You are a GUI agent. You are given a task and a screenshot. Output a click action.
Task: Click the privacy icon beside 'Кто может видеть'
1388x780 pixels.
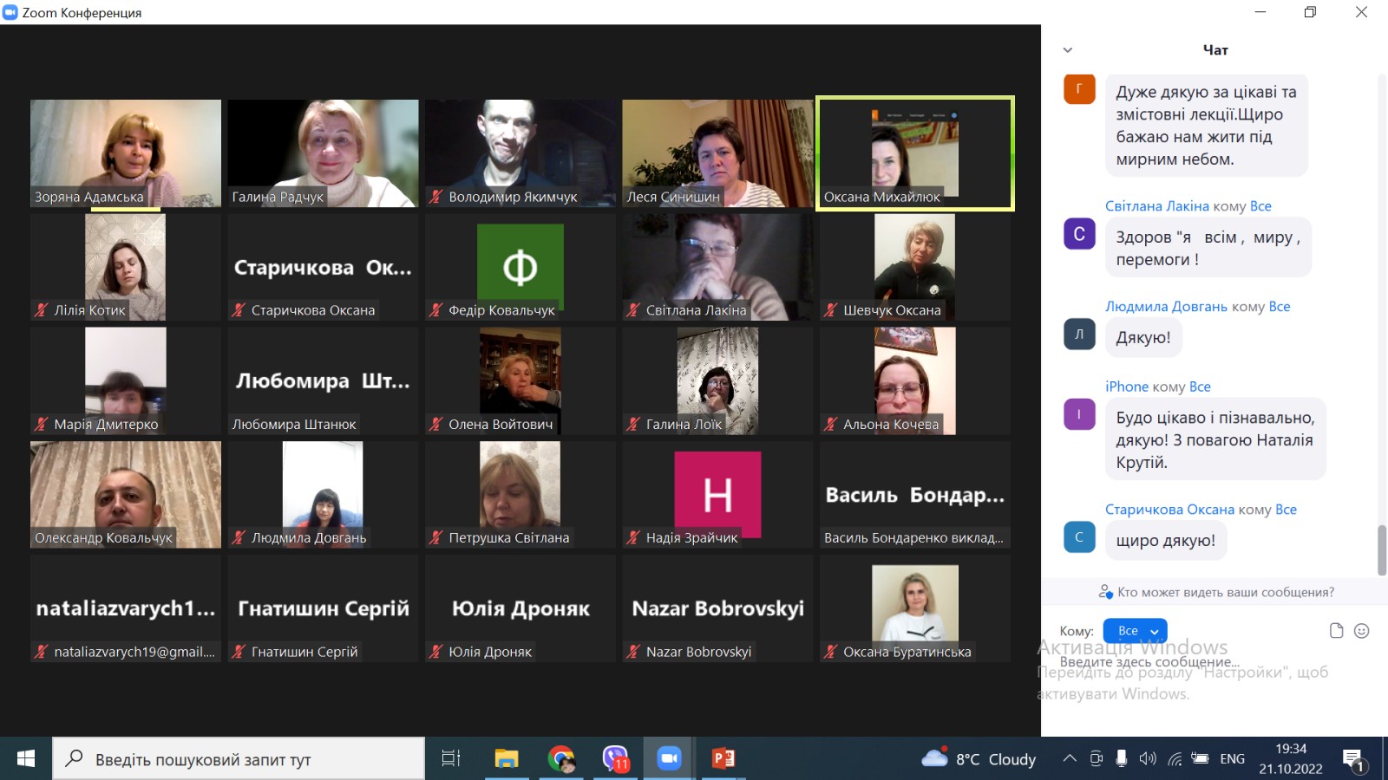1105,592
